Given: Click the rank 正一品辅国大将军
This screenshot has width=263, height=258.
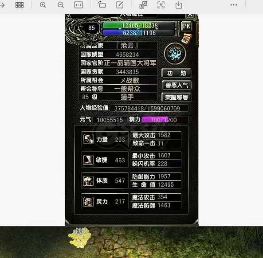Looking at the screenshot, I should point(130,63).
